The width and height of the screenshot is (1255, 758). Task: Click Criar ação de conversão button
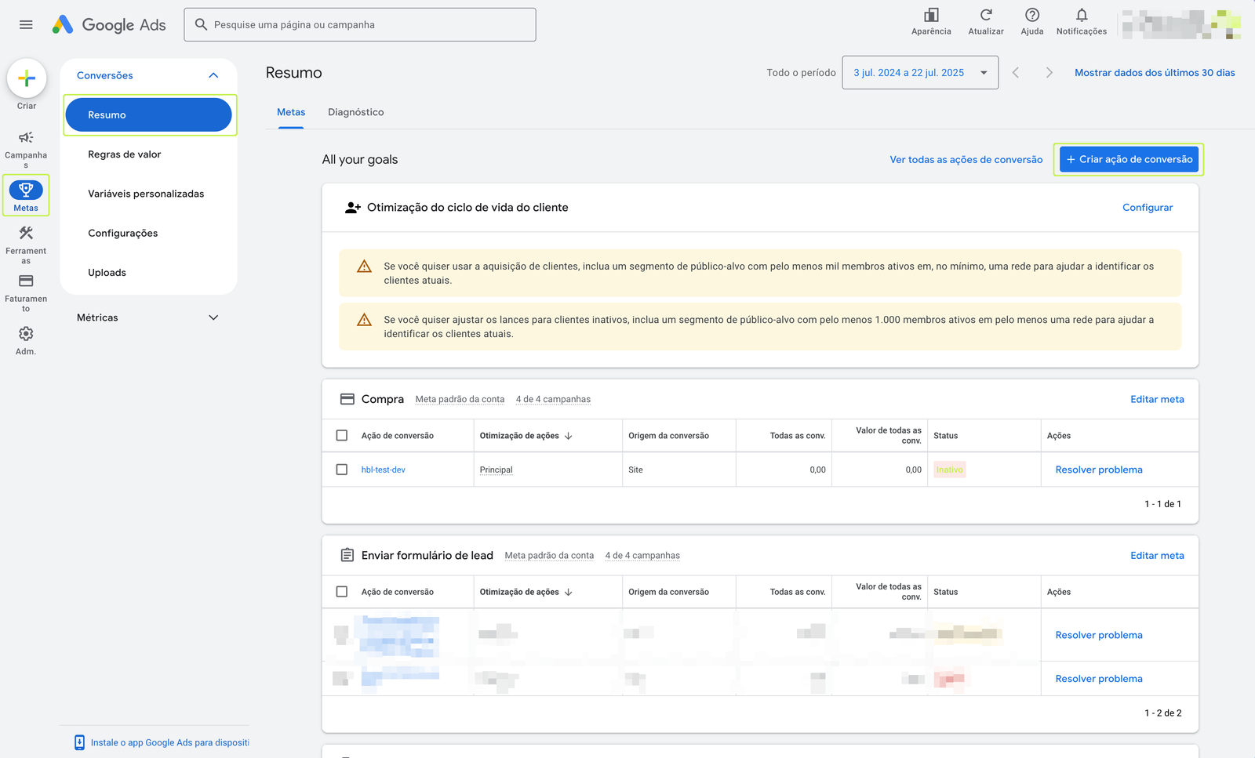(x=1129, y=159)
